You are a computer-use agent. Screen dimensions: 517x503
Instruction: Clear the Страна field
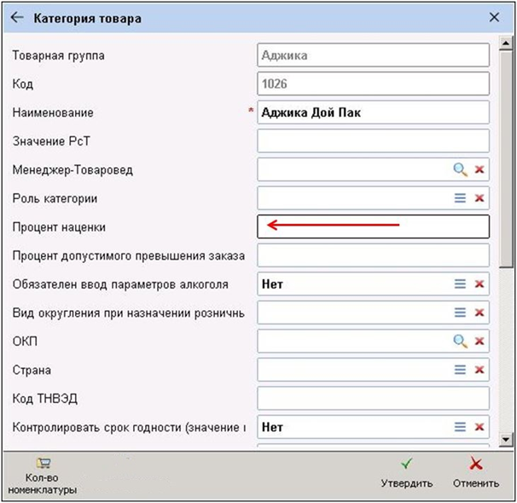pos(479,370)
